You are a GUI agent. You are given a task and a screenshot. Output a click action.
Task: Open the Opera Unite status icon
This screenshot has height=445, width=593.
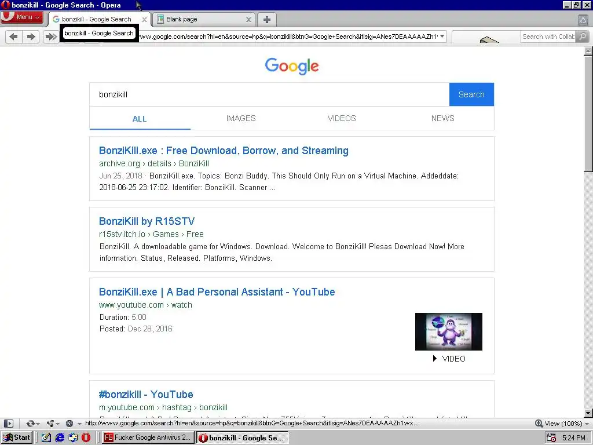coord(50,424)
